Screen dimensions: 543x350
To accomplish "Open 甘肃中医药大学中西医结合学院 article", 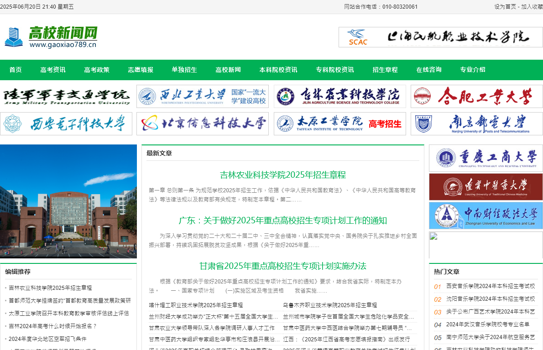I will [x=347, y=328].
